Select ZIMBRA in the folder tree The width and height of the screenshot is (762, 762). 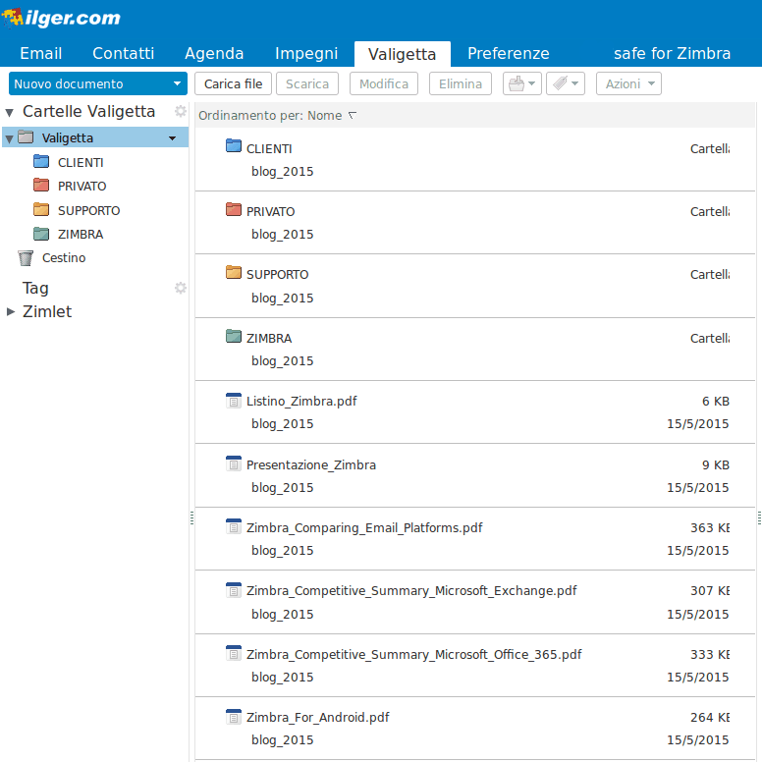[x=81, y=235]
